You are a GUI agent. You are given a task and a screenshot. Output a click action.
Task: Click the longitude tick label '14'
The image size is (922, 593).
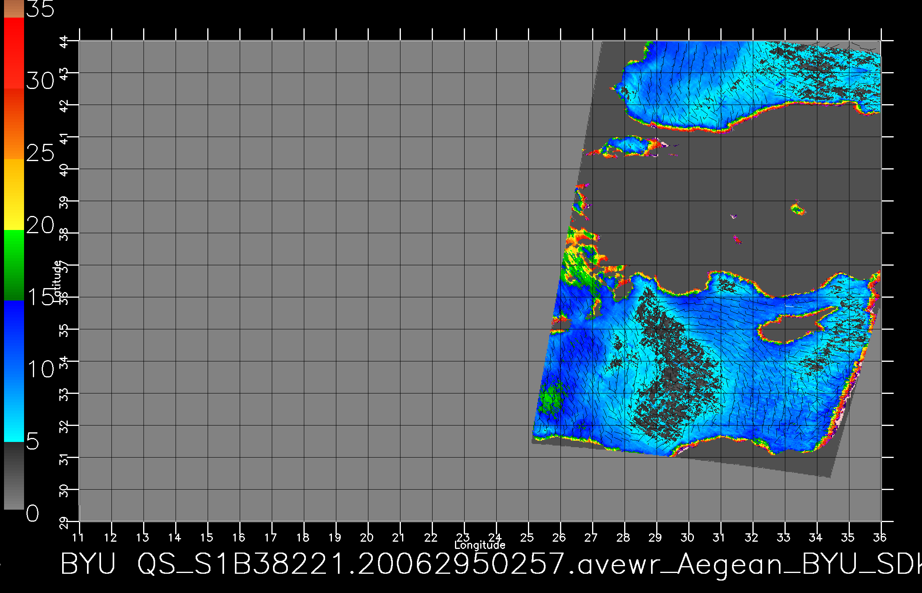click(x=174, y=537)
